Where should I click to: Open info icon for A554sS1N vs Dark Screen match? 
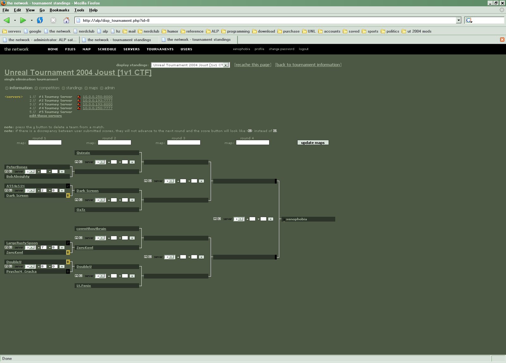pyautogui.click(x=6, y=190)
